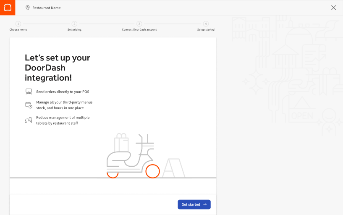Click the arrow inside Get started button
Screen dimensions: 343x215
tap(205, 205)
